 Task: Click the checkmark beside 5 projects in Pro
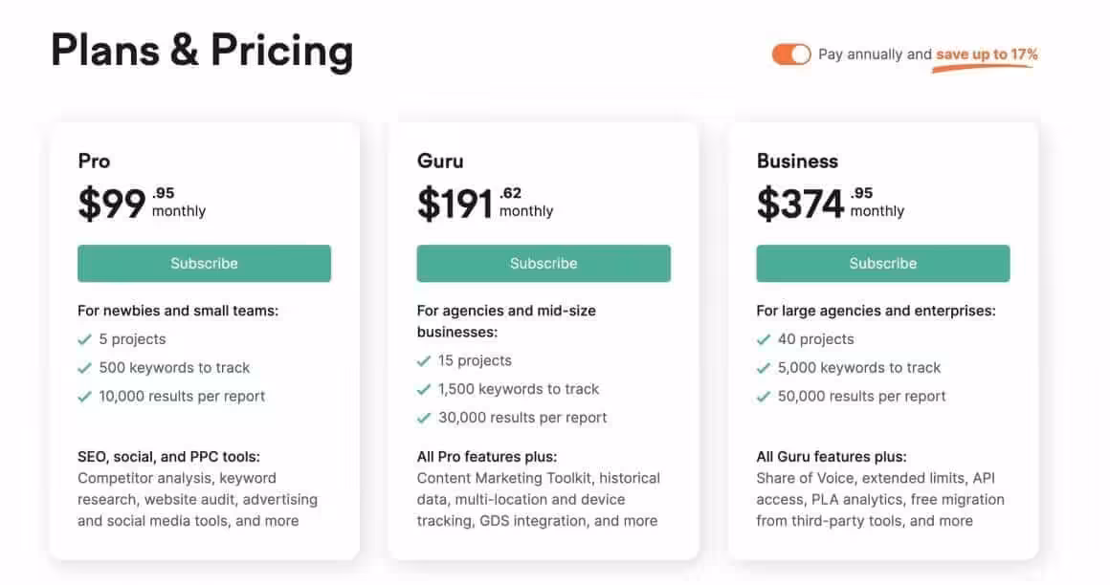pyautogui.click(x=85, y=338)
